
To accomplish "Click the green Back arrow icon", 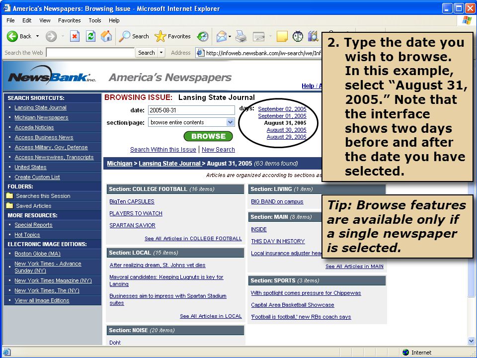I will [x=12, y=36].
